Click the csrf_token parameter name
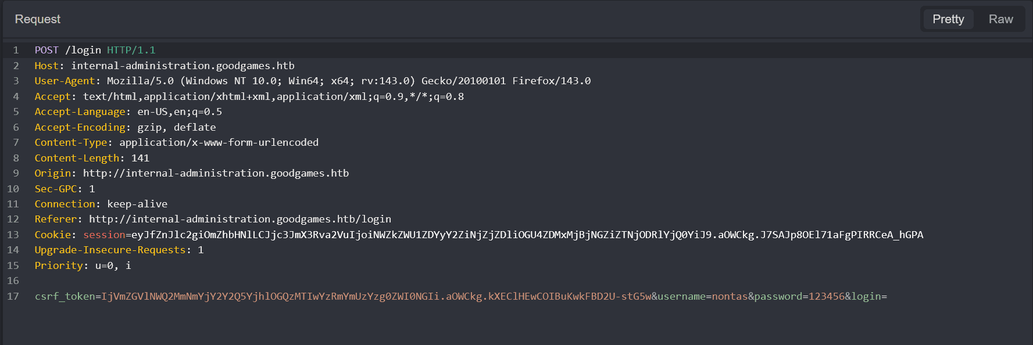 pyautogui.click(x=65, y=296)
